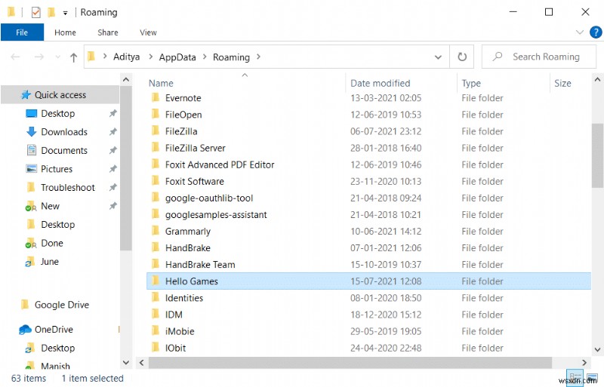
Task: Open Pictures in the navigation pane
Action: tap(57, 169)
